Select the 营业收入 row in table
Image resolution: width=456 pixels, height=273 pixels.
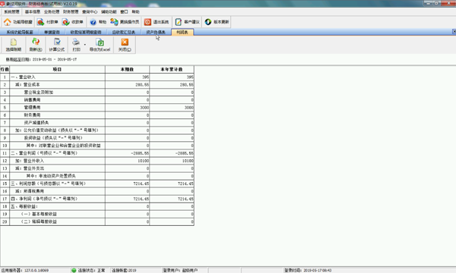tap(97, 77)
